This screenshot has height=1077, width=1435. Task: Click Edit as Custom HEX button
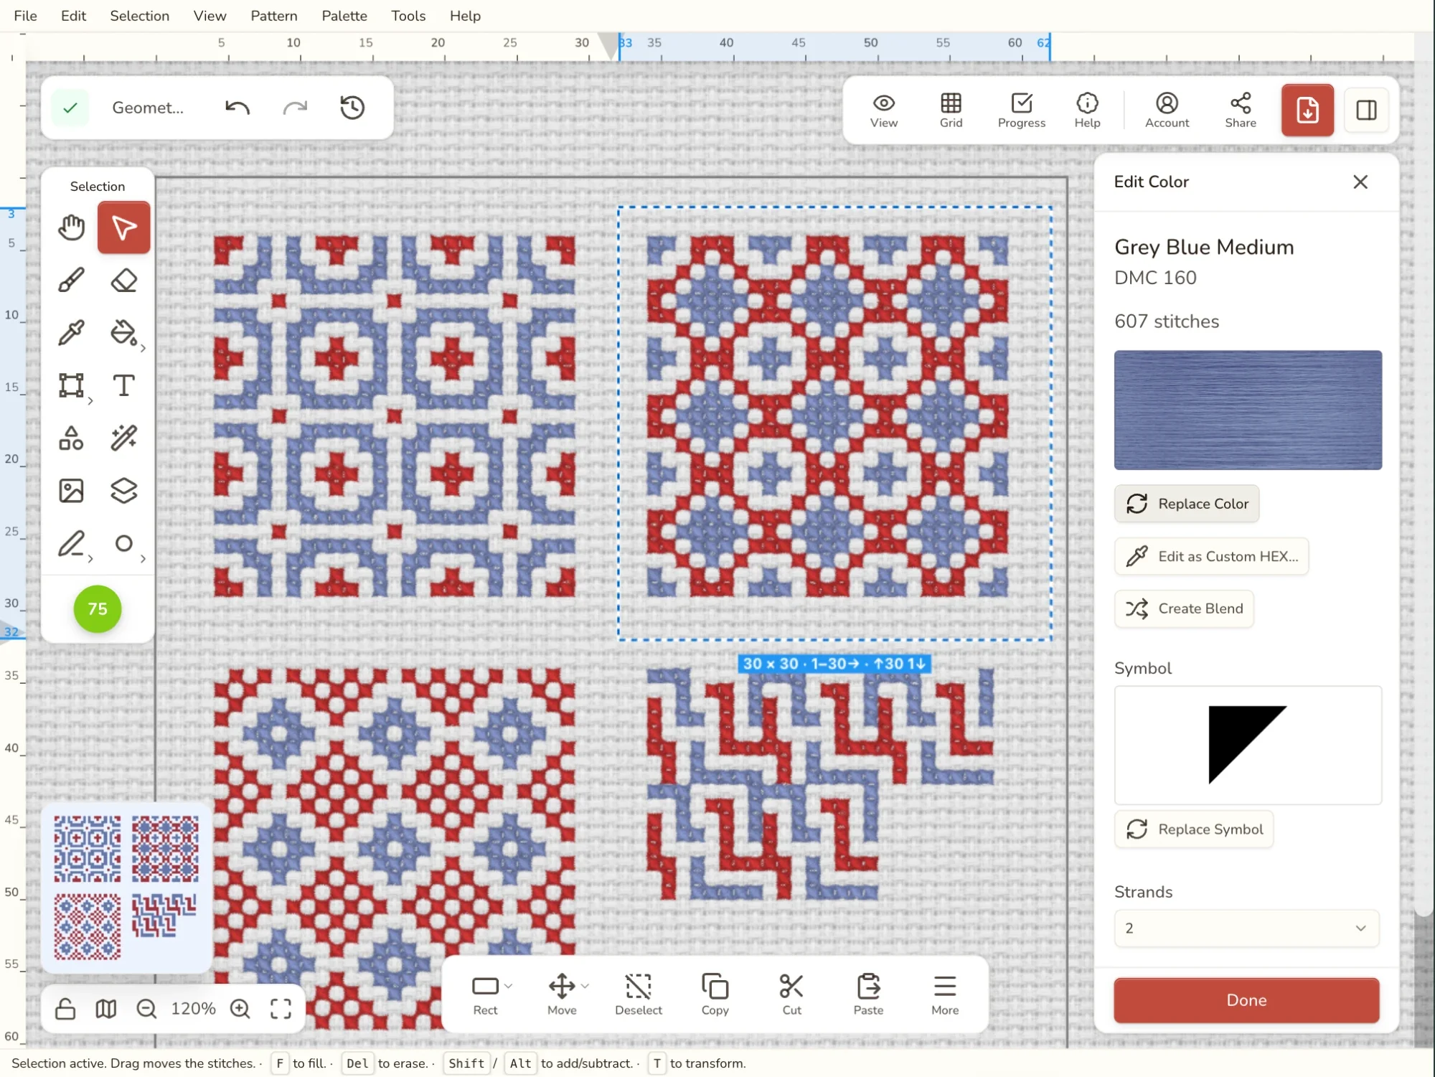[1212, 556]
